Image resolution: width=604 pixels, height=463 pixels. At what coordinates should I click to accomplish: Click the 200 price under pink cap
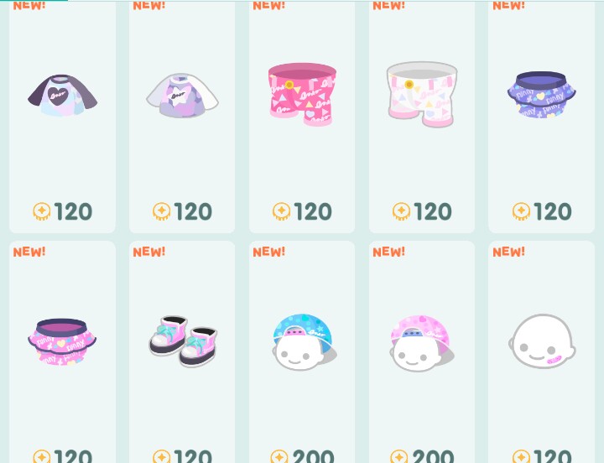[433, 456]
